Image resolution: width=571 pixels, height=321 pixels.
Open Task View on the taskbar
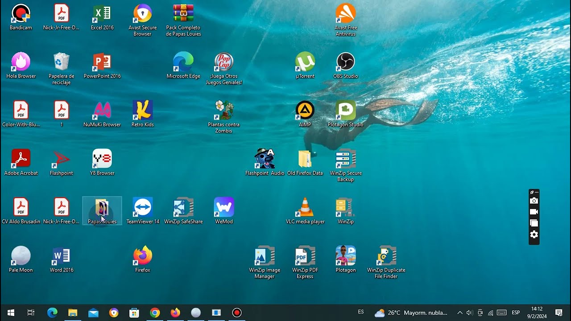tap(31, 313)
